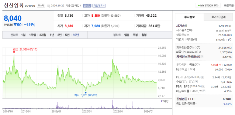
Task: Select the 5년 line chart period
Action: click(x=67, y=35)
